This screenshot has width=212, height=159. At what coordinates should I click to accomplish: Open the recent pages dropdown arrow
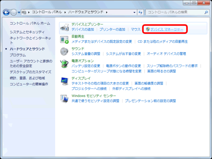pyautogui.click(x=19, y=12)
